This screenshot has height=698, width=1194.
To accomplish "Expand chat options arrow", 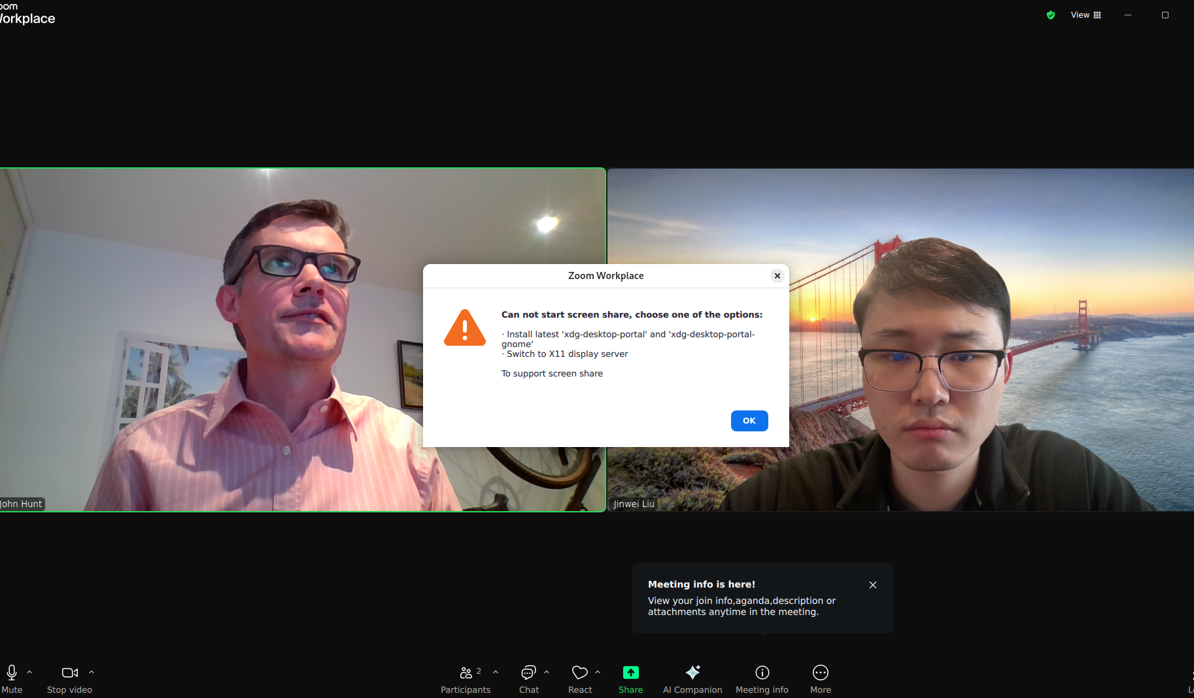I will pyautogui.click(x=547, y=672).
